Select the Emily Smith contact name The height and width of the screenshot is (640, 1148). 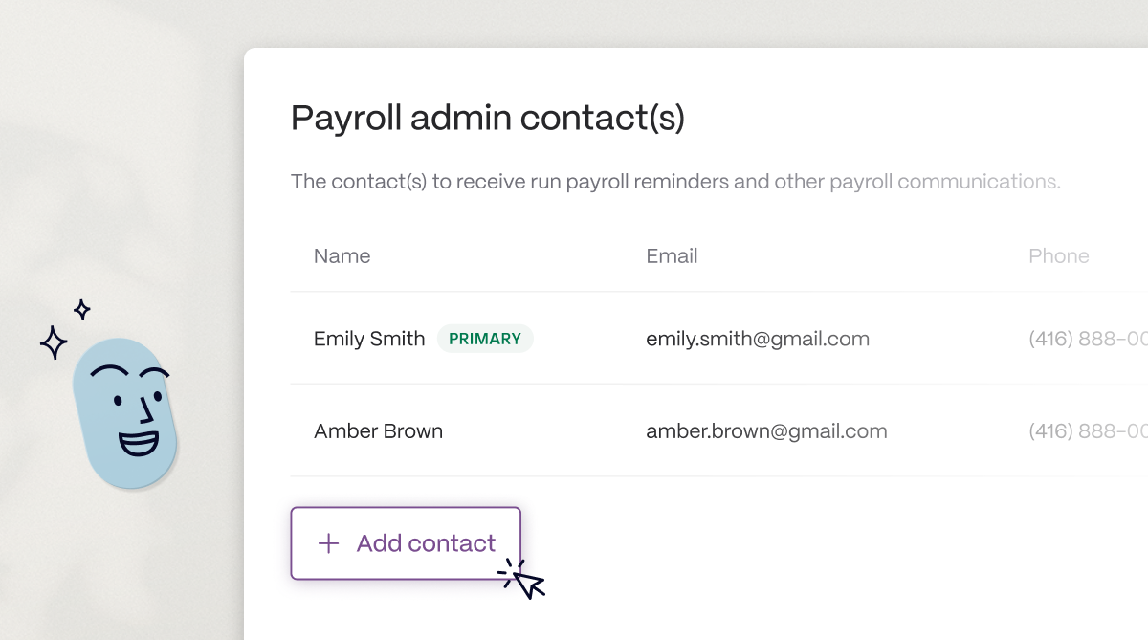pyautogui.click(x=369, y=339)
